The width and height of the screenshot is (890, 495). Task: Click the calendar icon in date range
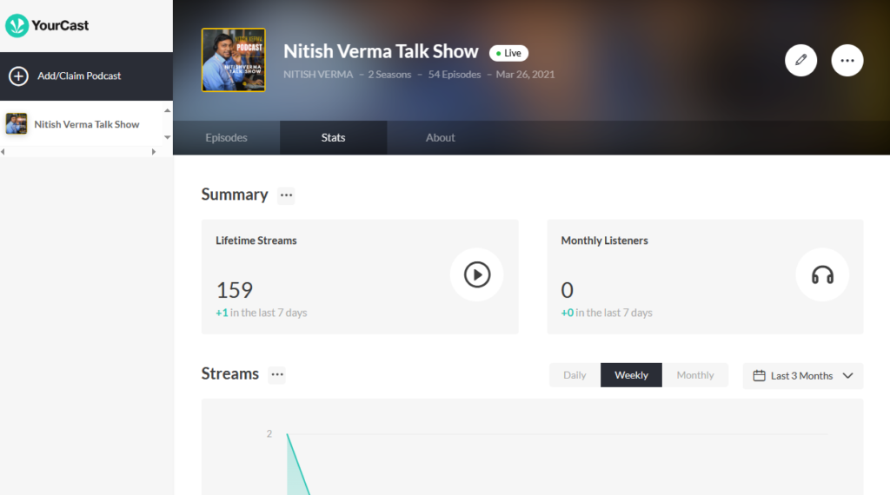click(x=759, y=376)
